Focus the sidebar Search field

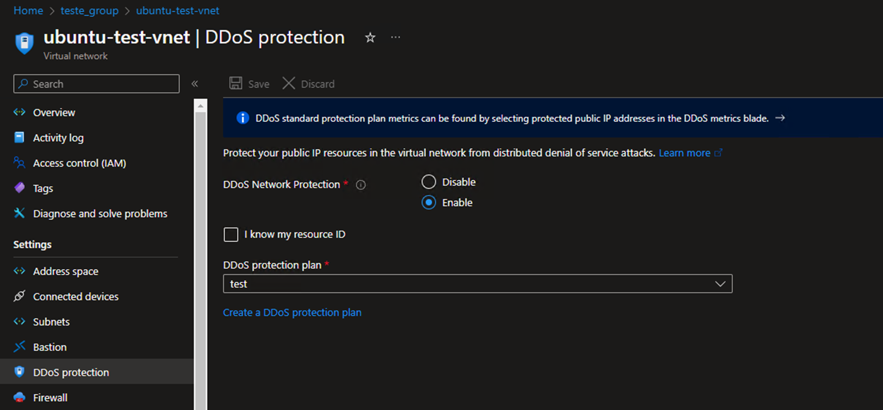(x=96, y=84)
